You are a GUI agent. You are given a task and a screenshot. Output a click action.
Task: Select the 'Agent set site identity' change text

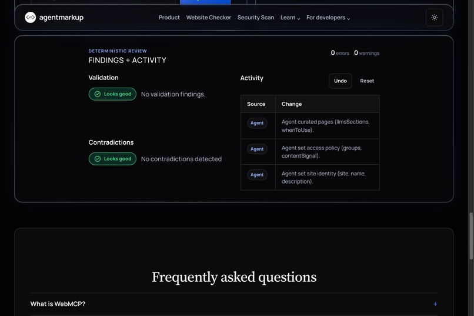(x=323, y=178)
